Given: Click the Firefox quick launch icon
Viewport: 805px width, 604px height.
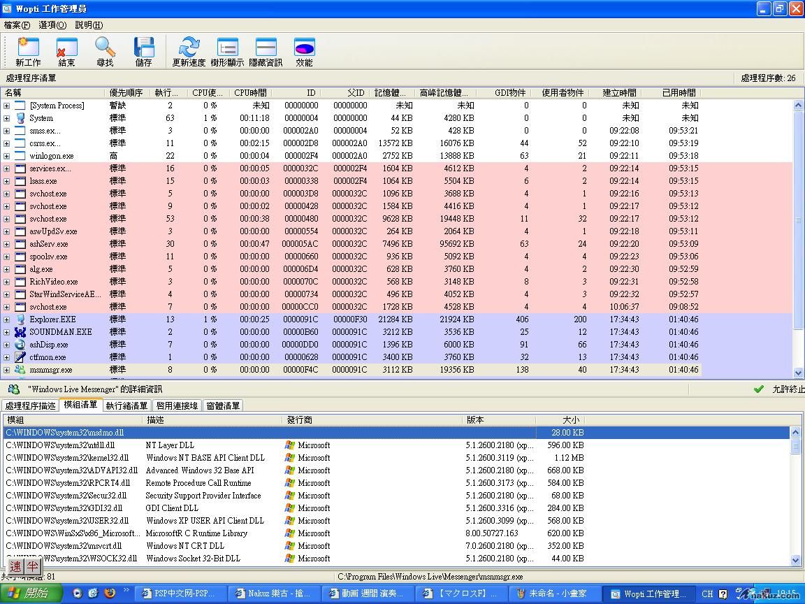Looking at the screenshot, I should [x=110, y=594].
